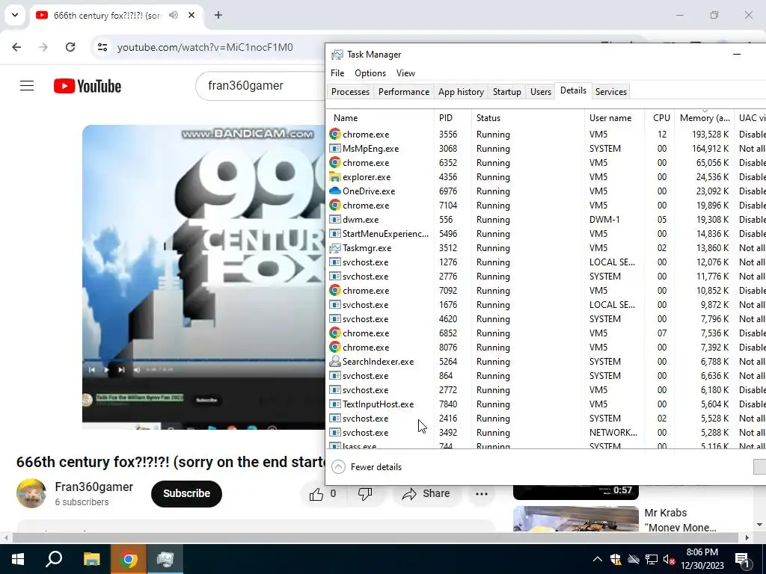
Task: Open more actions ellipsis below the video
Action: [x=482, y=494]
